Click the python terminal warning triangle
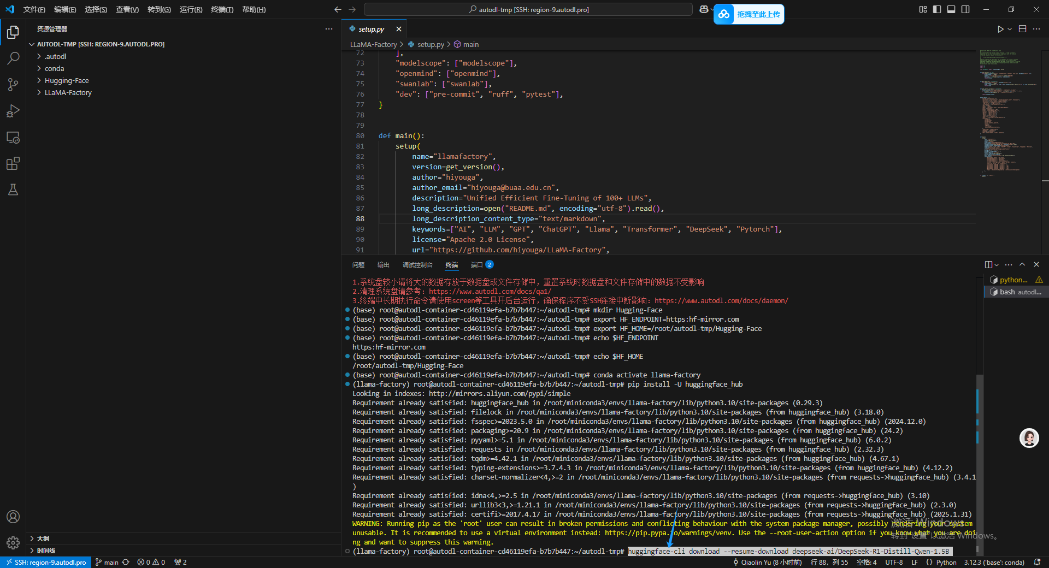The width and height of the screenshot is (1049, 568). tap(1039, 280)
